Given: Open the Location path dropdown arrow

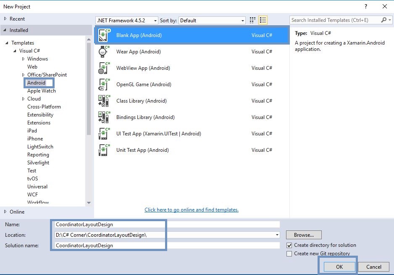Looking at the screenshot, I should click(x=277, y=235).
